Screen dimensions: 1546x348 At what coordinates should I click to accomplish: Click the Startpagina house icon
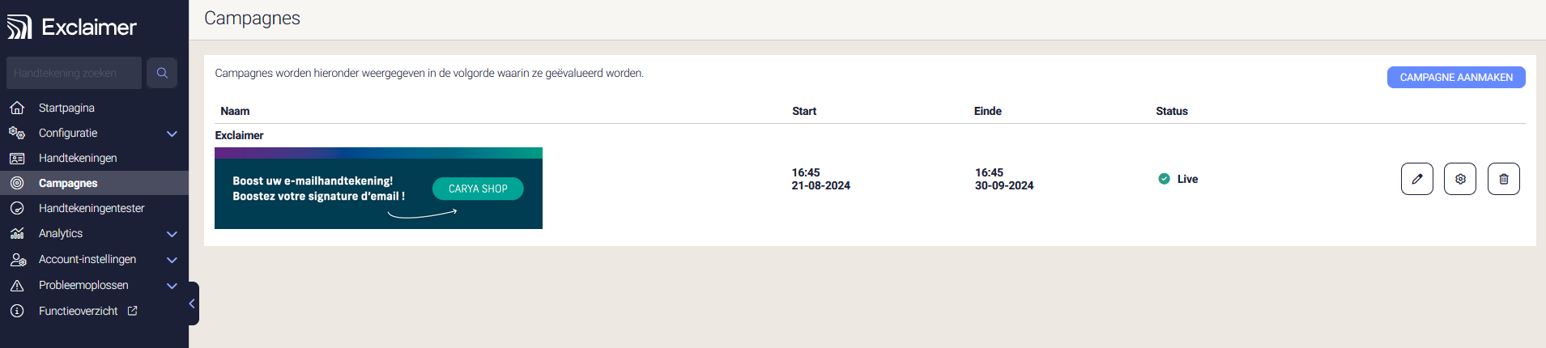point(17,108)
